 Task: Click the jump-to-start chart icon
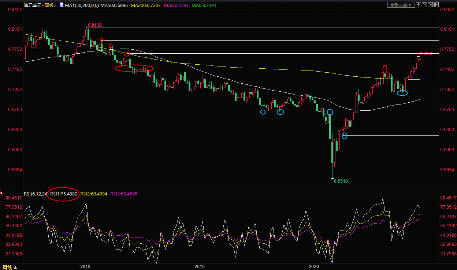tap(424, 5)
